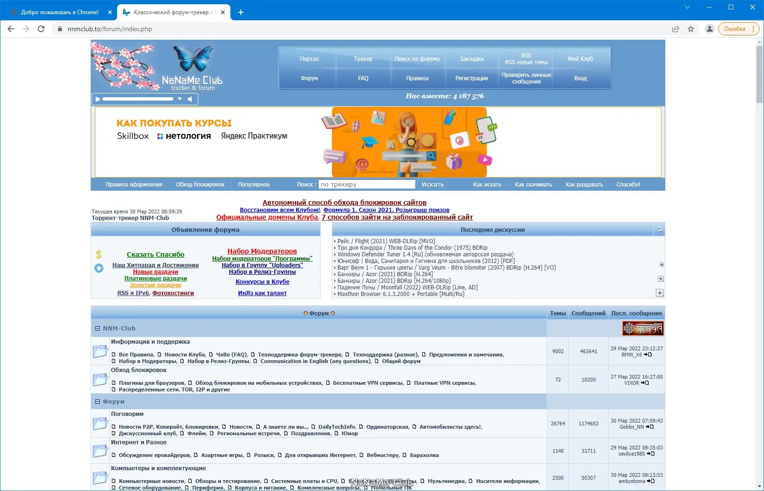Open the Сказать Спасибо link
764x491 pixels.
pyautogui.click(x=155, y=254)
